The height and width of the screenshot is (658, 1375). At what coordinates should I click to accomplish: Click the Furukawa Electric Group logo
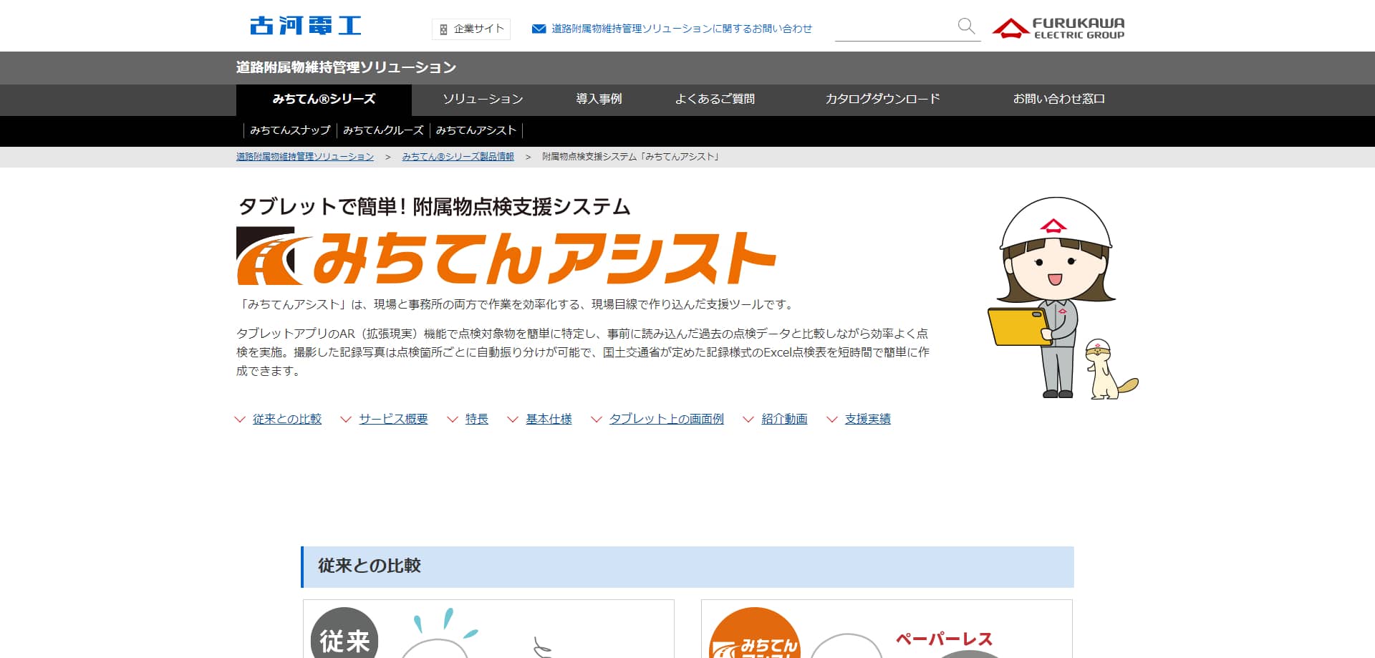point(1058,28)
